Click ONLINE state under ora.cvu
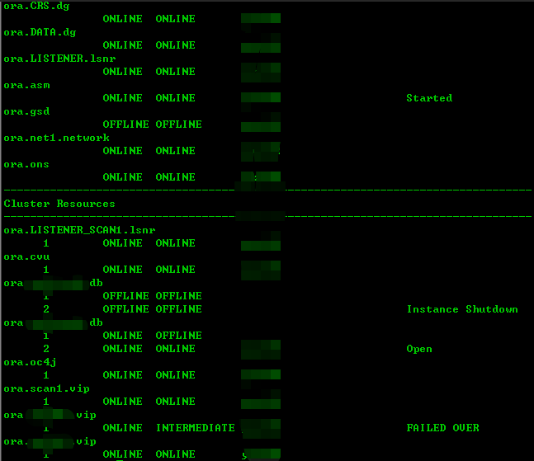This screenshot has height=461, width=534. coord(175,270)
